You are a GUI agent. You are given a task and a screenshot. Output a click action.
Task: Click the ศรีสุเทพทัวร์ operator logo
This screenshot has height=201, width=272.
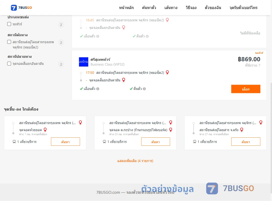tap(83, 62)
